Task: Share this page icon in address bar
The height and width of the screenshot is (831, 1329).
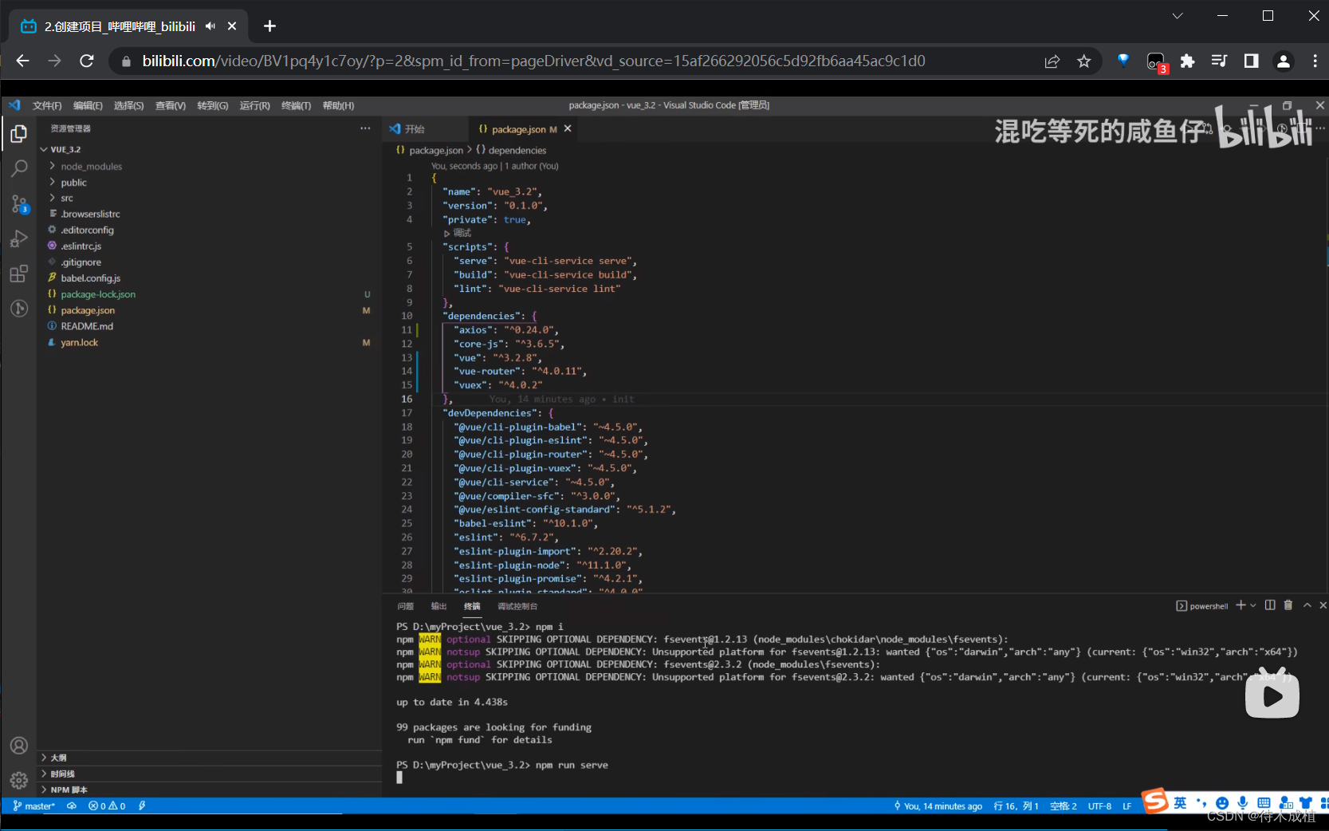Action: point(1052,61)
